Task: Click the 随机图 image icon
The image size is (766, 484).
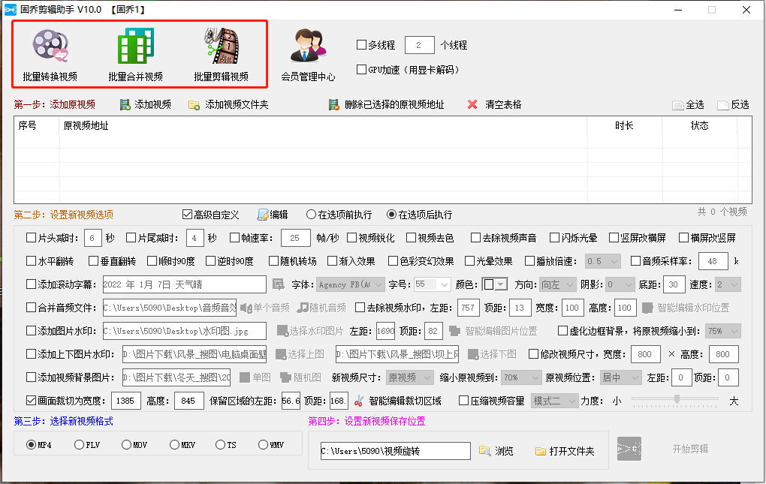Action: (x=286, y=377)
